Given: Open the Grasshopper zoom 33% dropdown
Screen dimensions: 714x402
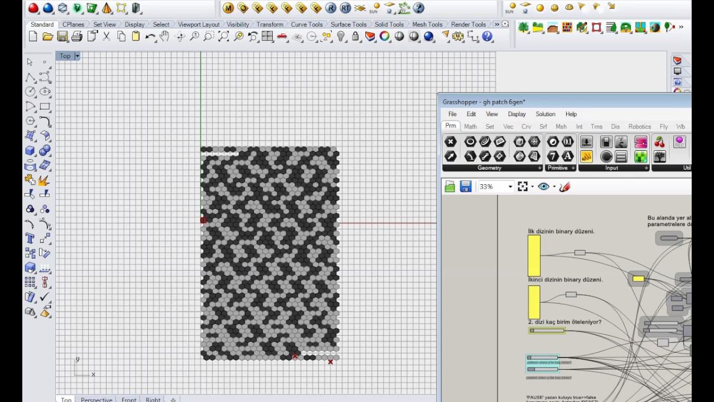Looking at the screenshot, I should (510, 186).
